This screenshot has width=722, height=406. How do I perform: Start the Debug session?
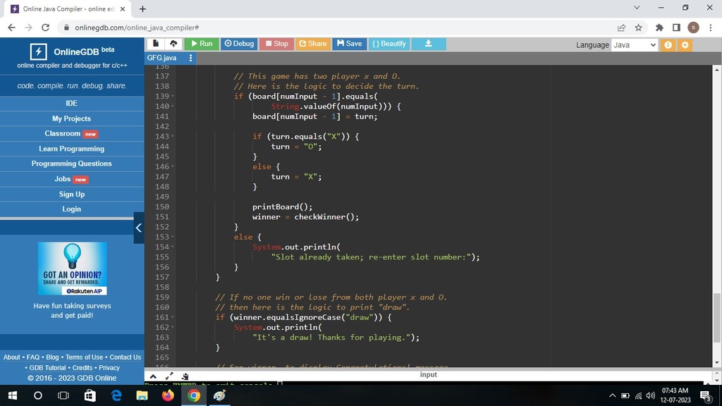pyautogui.click(x=239, y=44)
